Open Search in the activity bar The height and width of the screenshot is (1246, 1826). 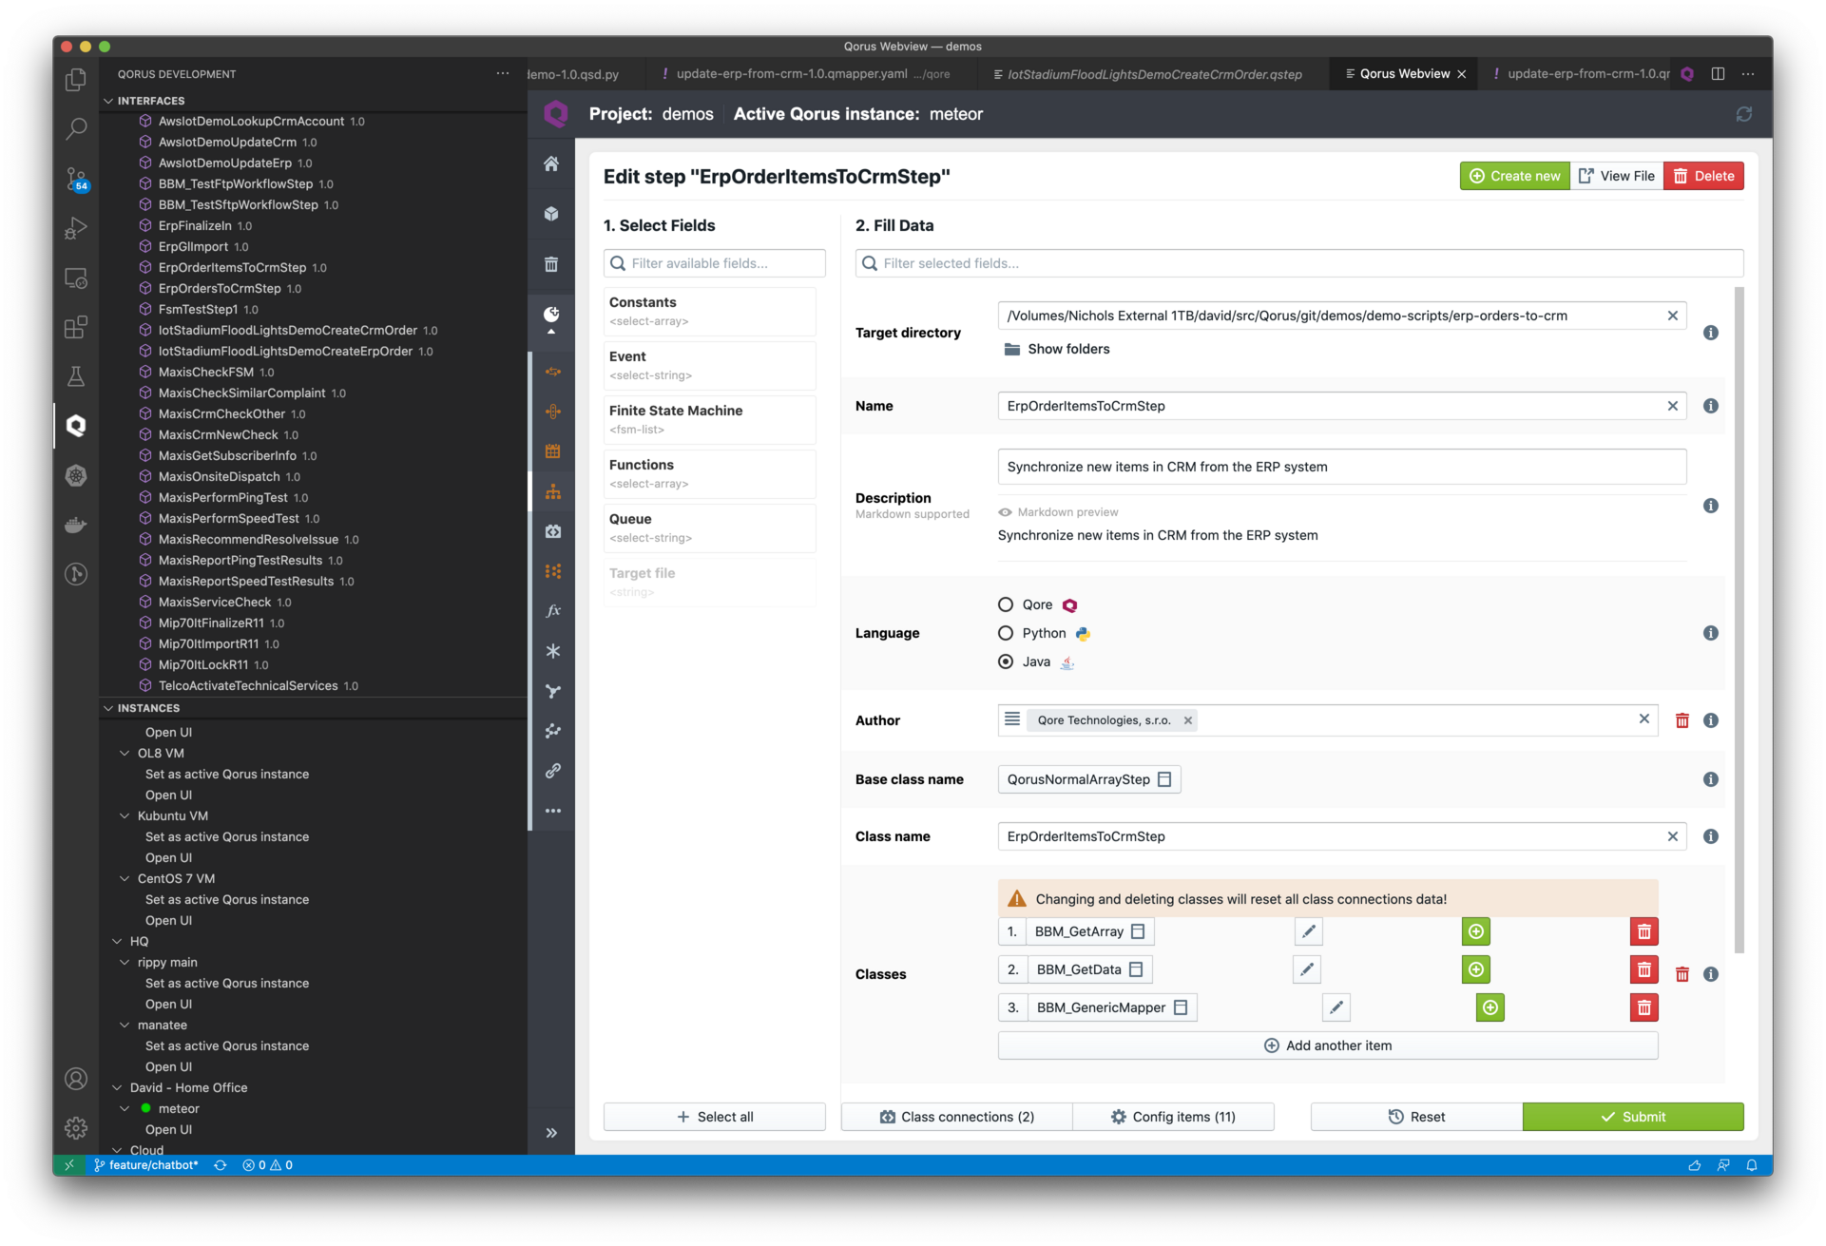tap(76, 128)
